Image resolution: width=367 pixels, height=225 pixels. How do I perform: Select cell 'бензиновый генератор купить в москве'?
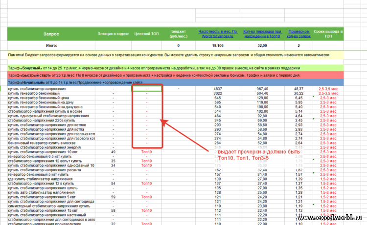click(51, 143)
